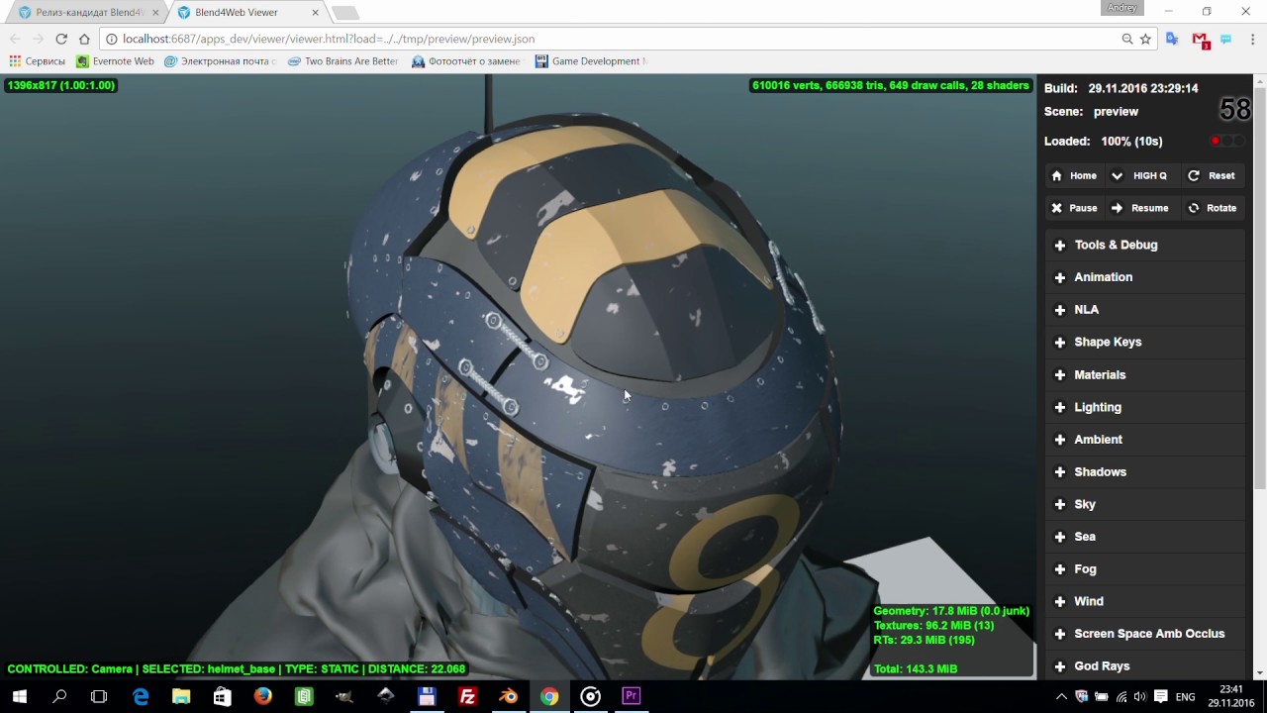Screen dimensions: 1267x713
Task: Expand the Sea panel
Action: tap(1145, 536)
